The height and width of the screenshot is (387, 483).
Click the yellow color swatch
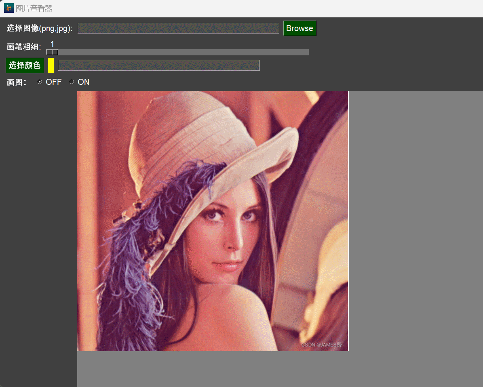tap(51, 65)
